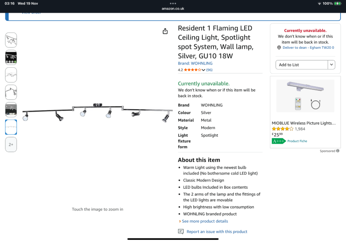Viewport: 346px width, 242px height.
Task: Click the A+++ energy rating badge
Action: point(279,141)
